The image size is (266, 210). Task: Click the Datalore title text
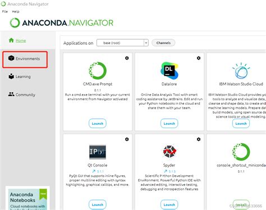[169, 84]
